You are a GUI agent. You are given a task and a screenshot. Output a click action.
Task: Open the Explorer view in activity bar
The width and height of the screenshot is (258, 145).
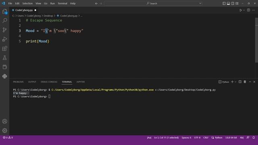tap(4, 11)
